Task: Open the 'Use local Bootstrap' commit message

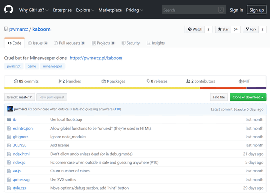Action: point(66,119)
